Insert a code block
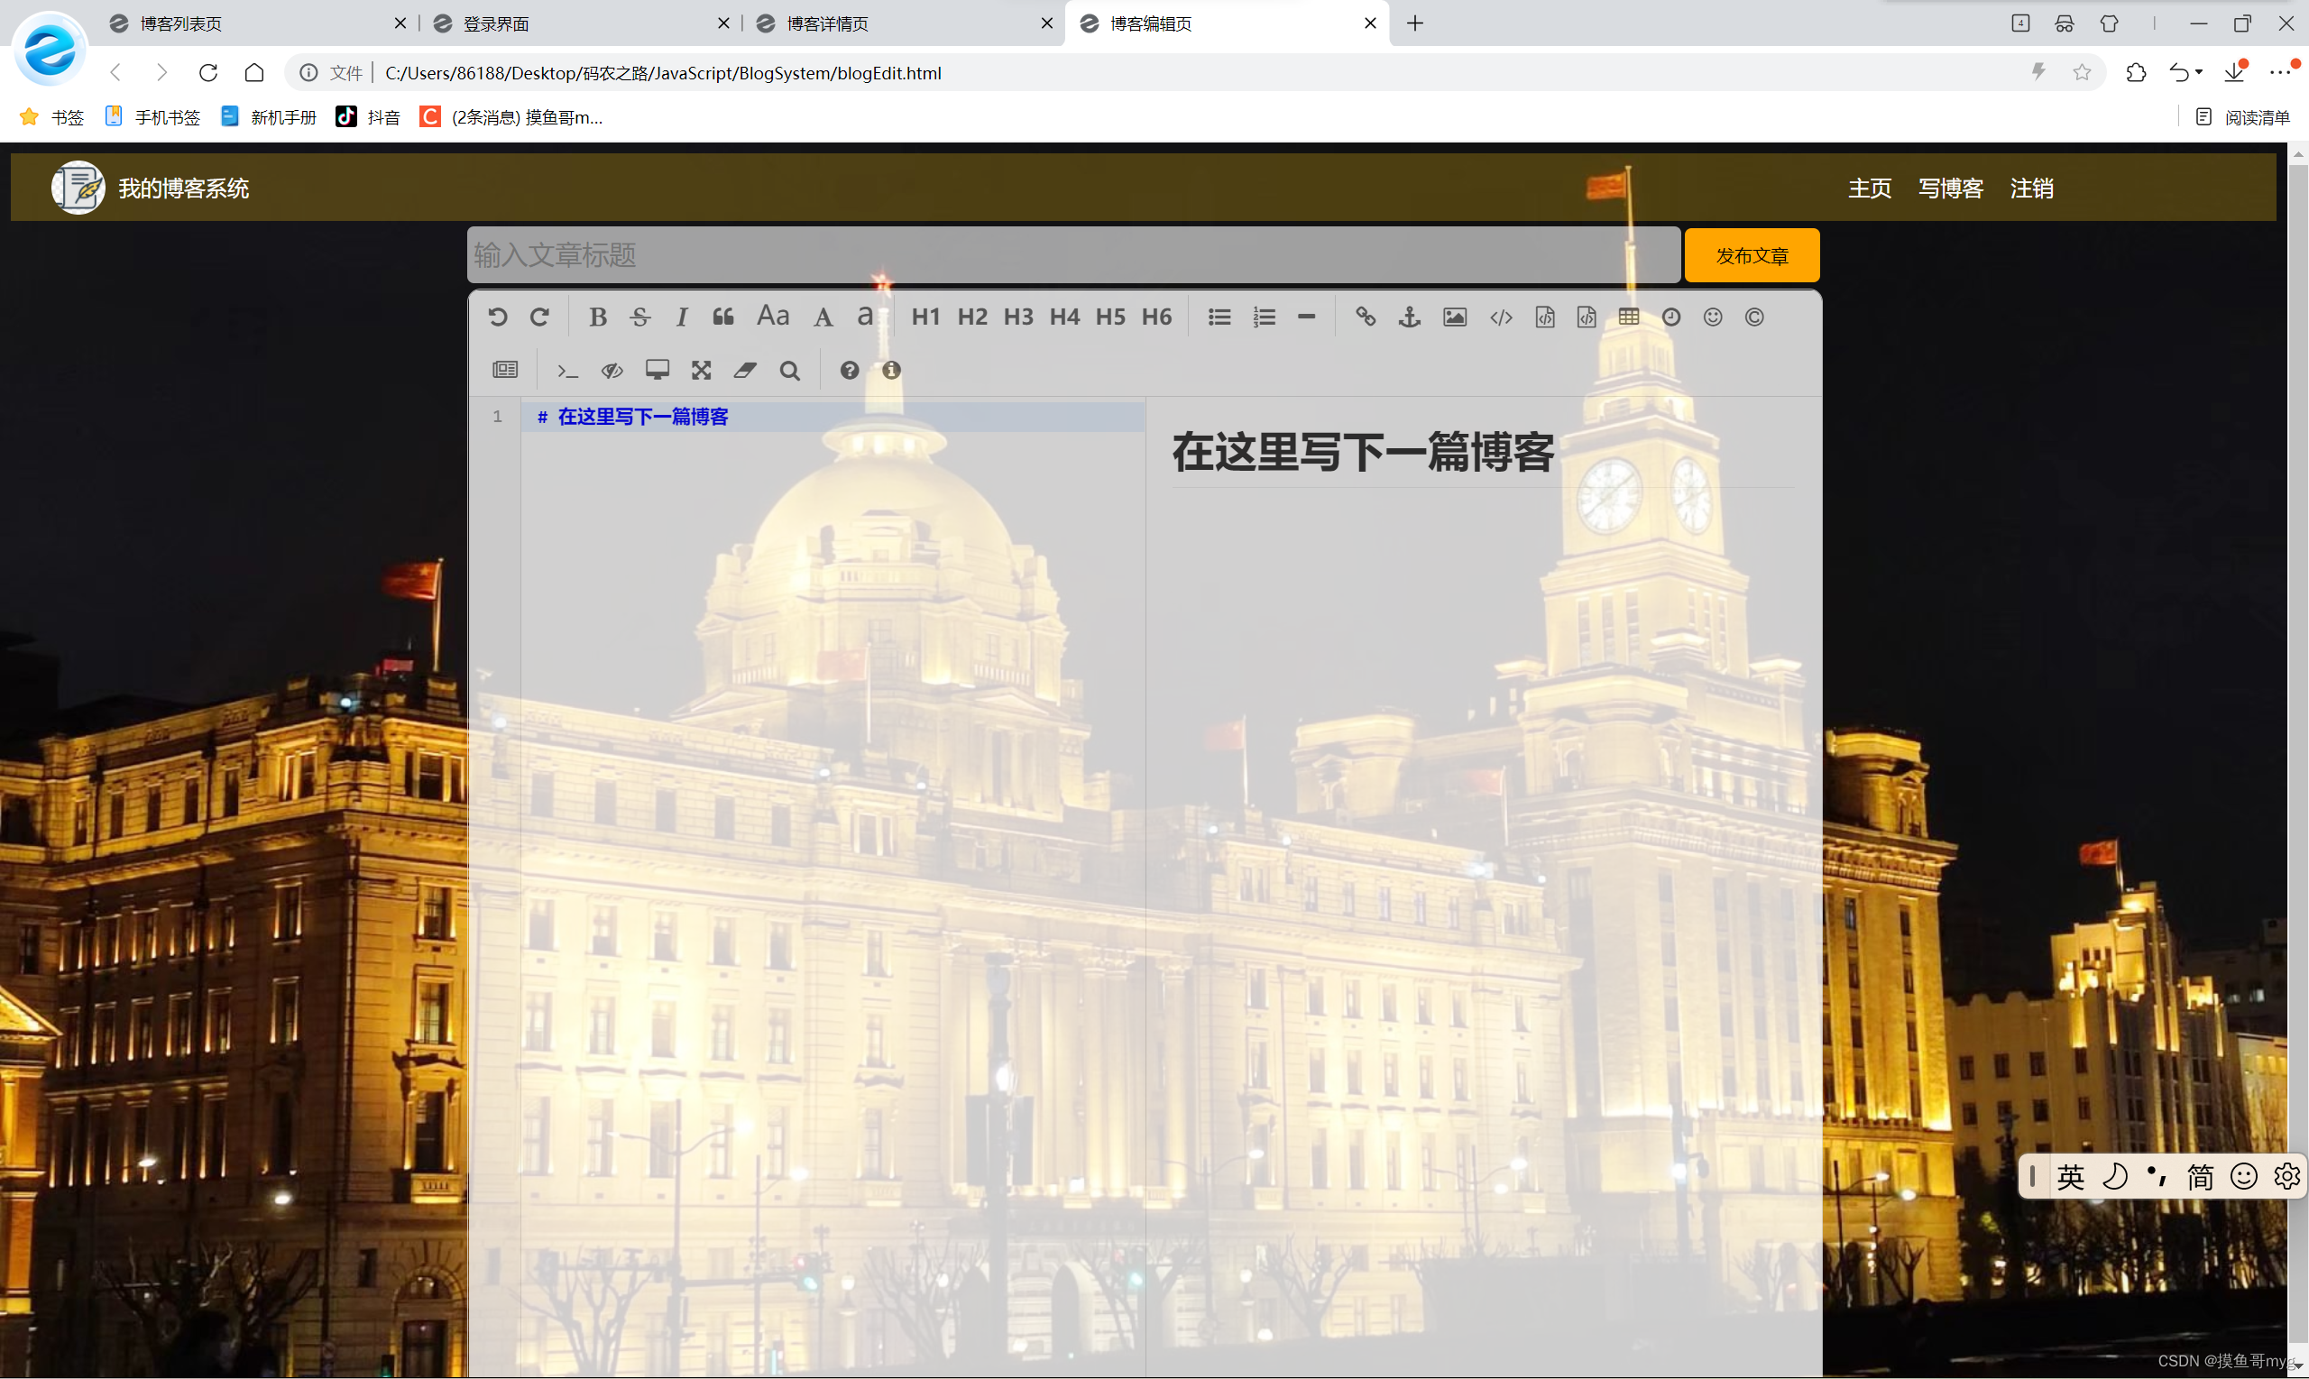This screenshot has height=1379, width=2309. click(1587, 317)
